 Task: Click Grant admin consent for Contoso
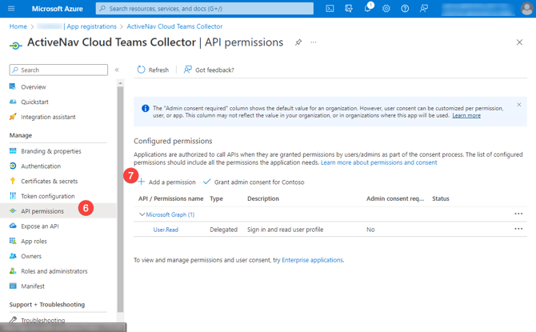tap(254, 182)
